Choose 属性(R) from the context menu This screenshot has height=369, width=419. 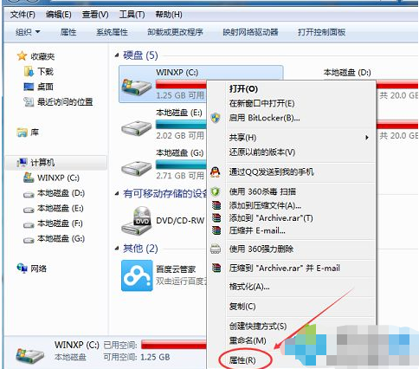coord(242,360)
